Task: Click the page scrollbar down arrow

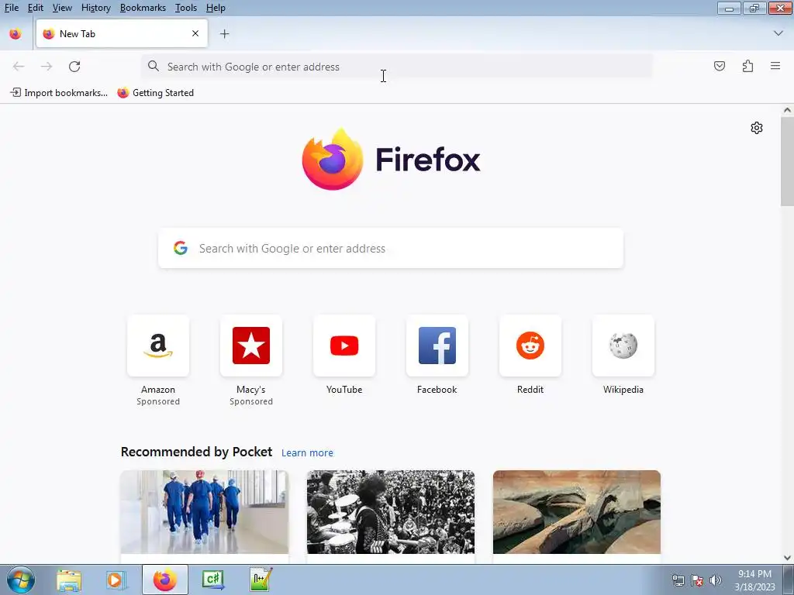Action: pyautogui.click(x=787, y=558)
